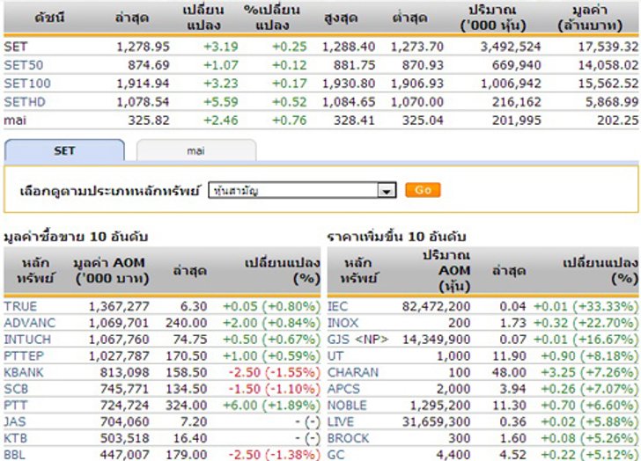Open the security type dropdown
Image resolution: width=641 pixels, height=461 pixels.
click(x=302, y=190)
